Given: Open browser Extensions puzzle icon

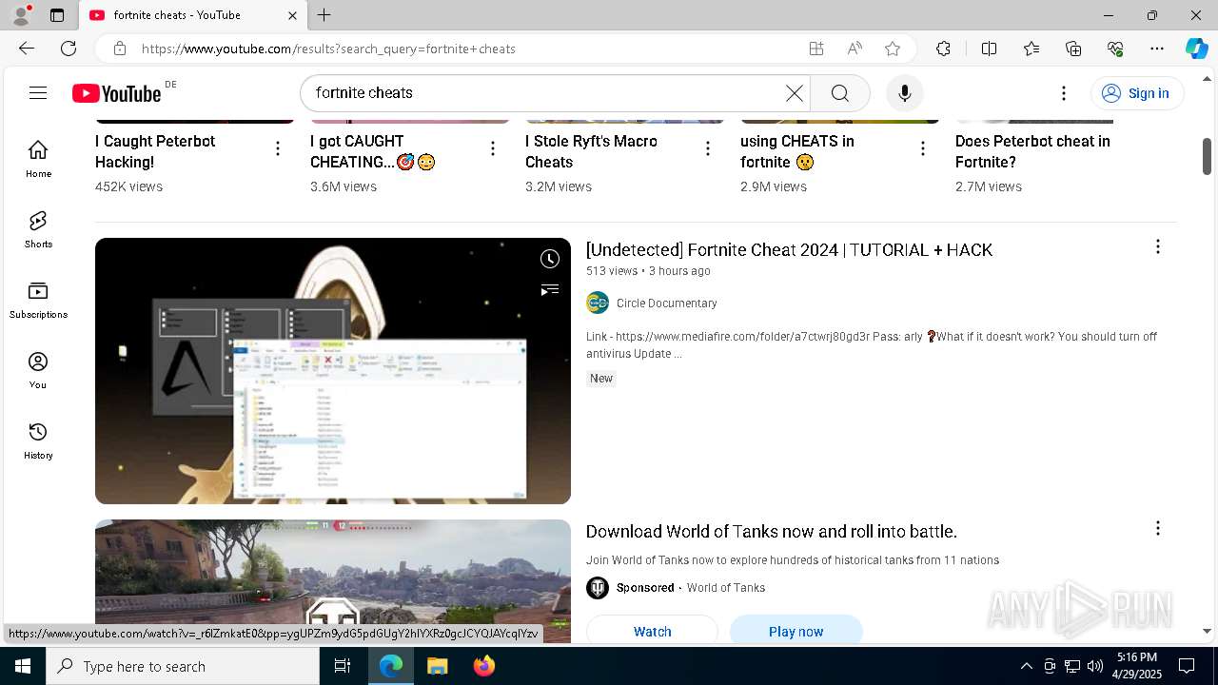Looking at the screenshot, I should point(943,49).
